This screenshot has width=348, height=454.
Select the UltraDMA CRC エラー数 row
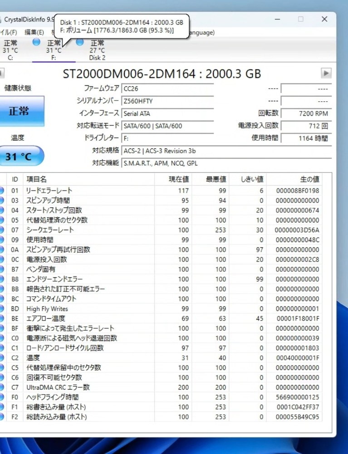click(161, 387)
